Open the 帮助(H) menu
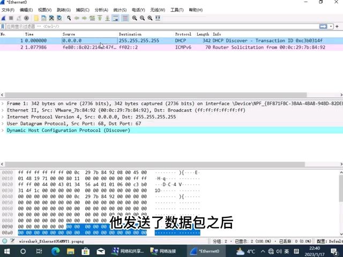 pos(196,10)
